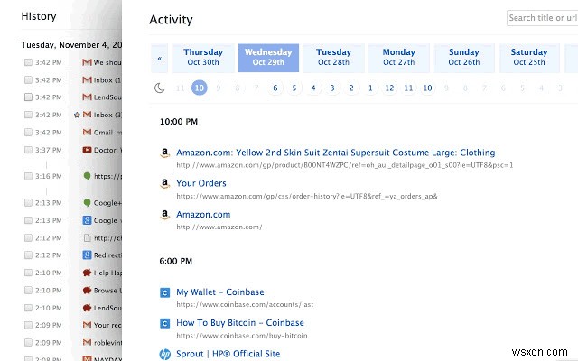Viewport: 578px width, 361px height.
Task: Click the YouTube icon in History list
Action: (87, 150)
